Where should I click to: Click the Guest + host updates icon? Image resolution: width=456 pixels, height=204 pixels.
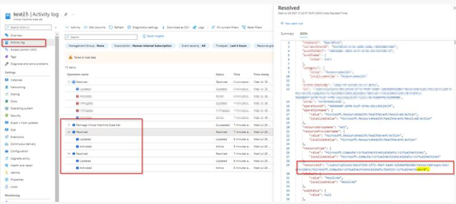coord(7,123)
